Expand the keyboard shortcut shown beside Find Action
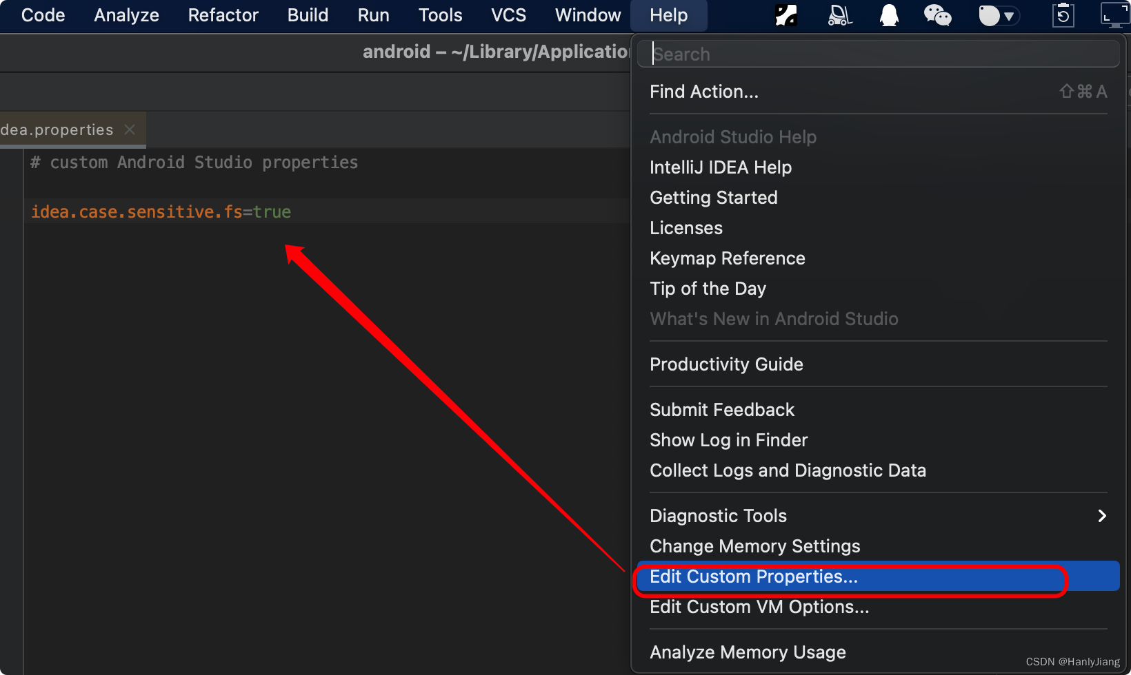The image size is (1131, 675). (1083, 91)
